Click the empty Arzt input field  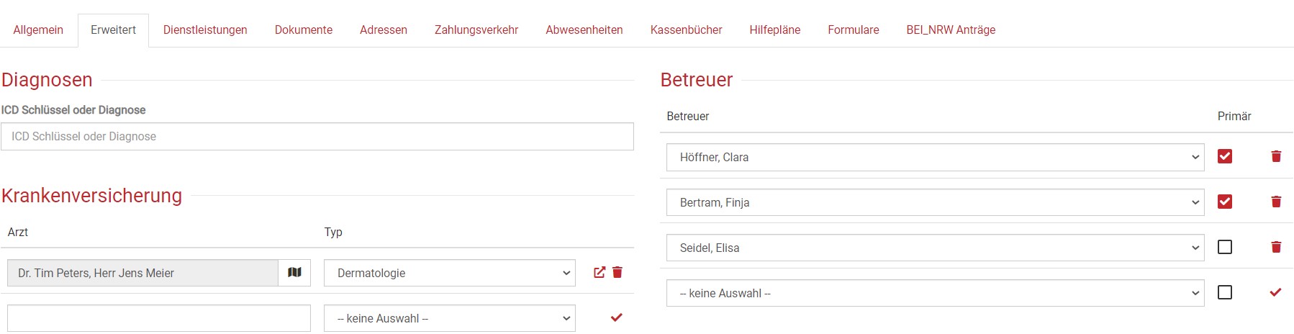pos(158,318)
